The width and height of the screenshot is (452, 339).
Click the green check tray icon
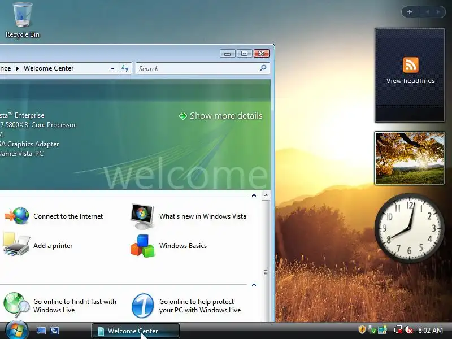click(372, 330)
